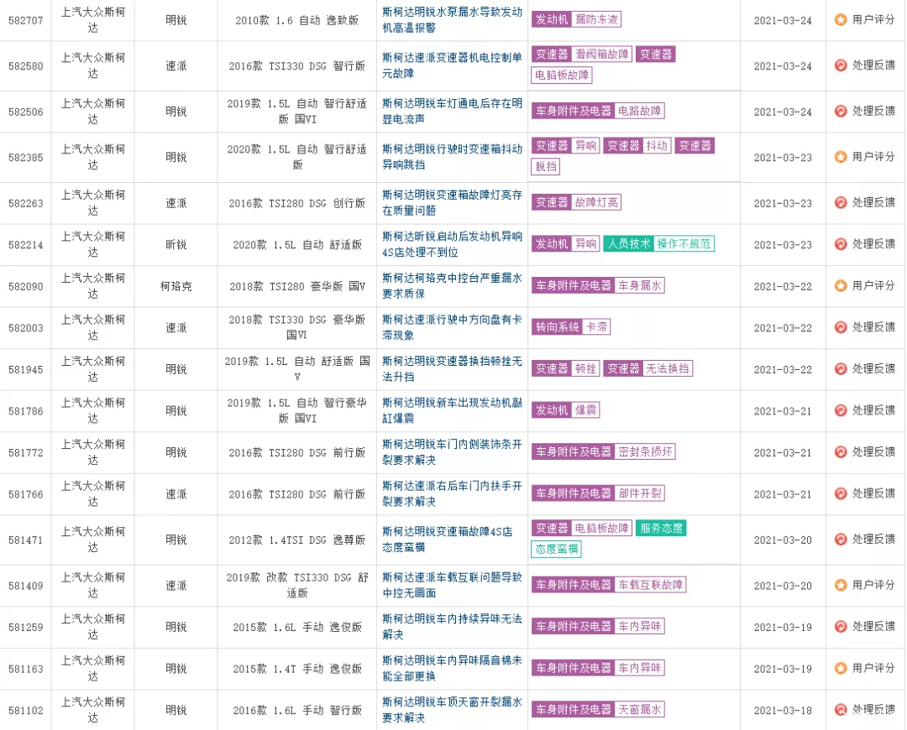The width and height of the screenshot is (907, 730).
Task: Select complaint ID 582707
Action: click(25, 20)
